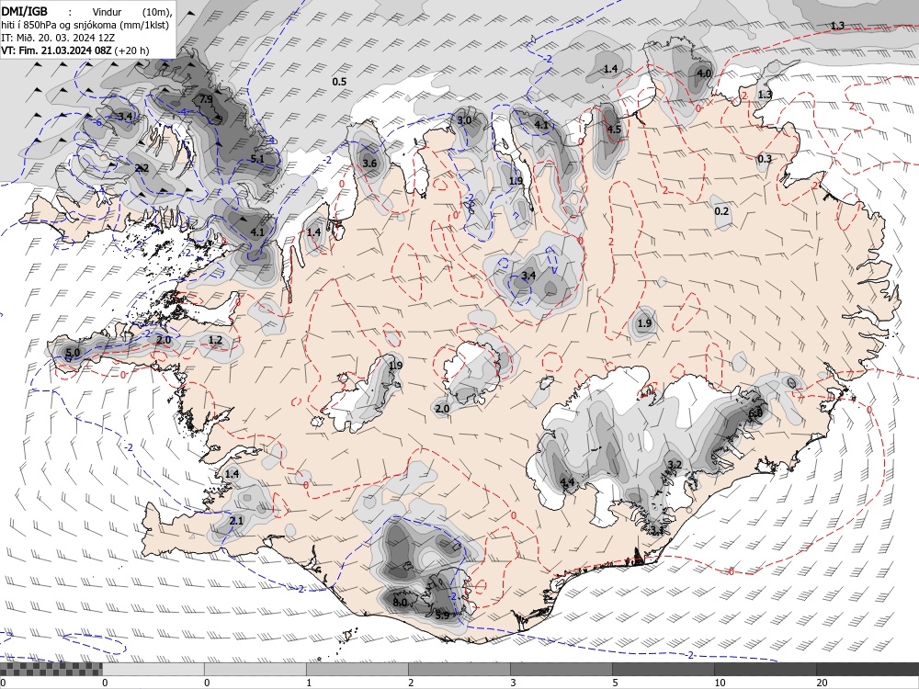Click the 5.1 snowfall value label
This screenshot has height=689, width=919.
[x=256, y=159]
